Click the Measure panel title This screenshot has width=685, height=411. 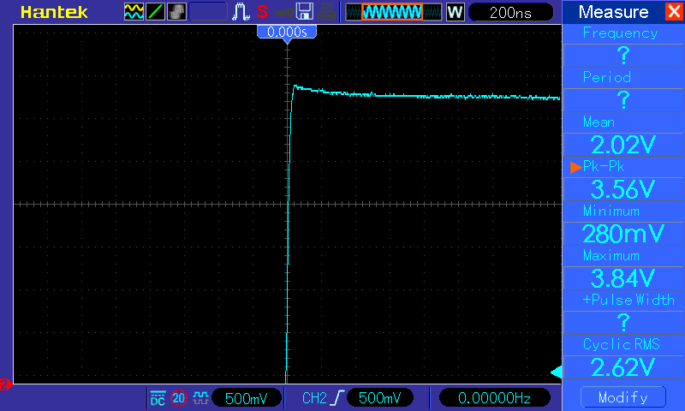[613, 12]
